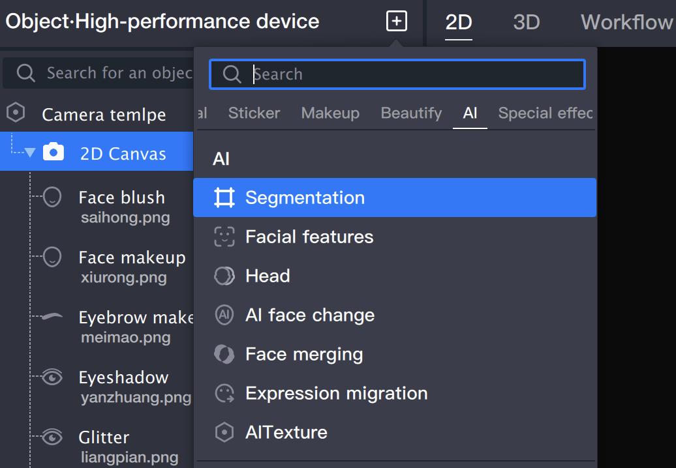Collapse the 2D Canvas tree arrow

point(30,153)
